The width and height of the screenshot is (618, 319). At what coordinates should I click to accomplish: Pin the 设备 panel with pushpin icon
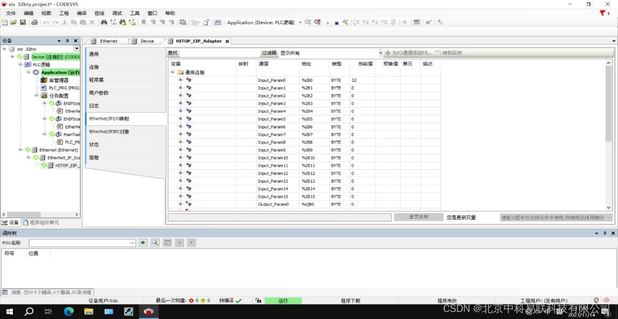pos(67,41)
